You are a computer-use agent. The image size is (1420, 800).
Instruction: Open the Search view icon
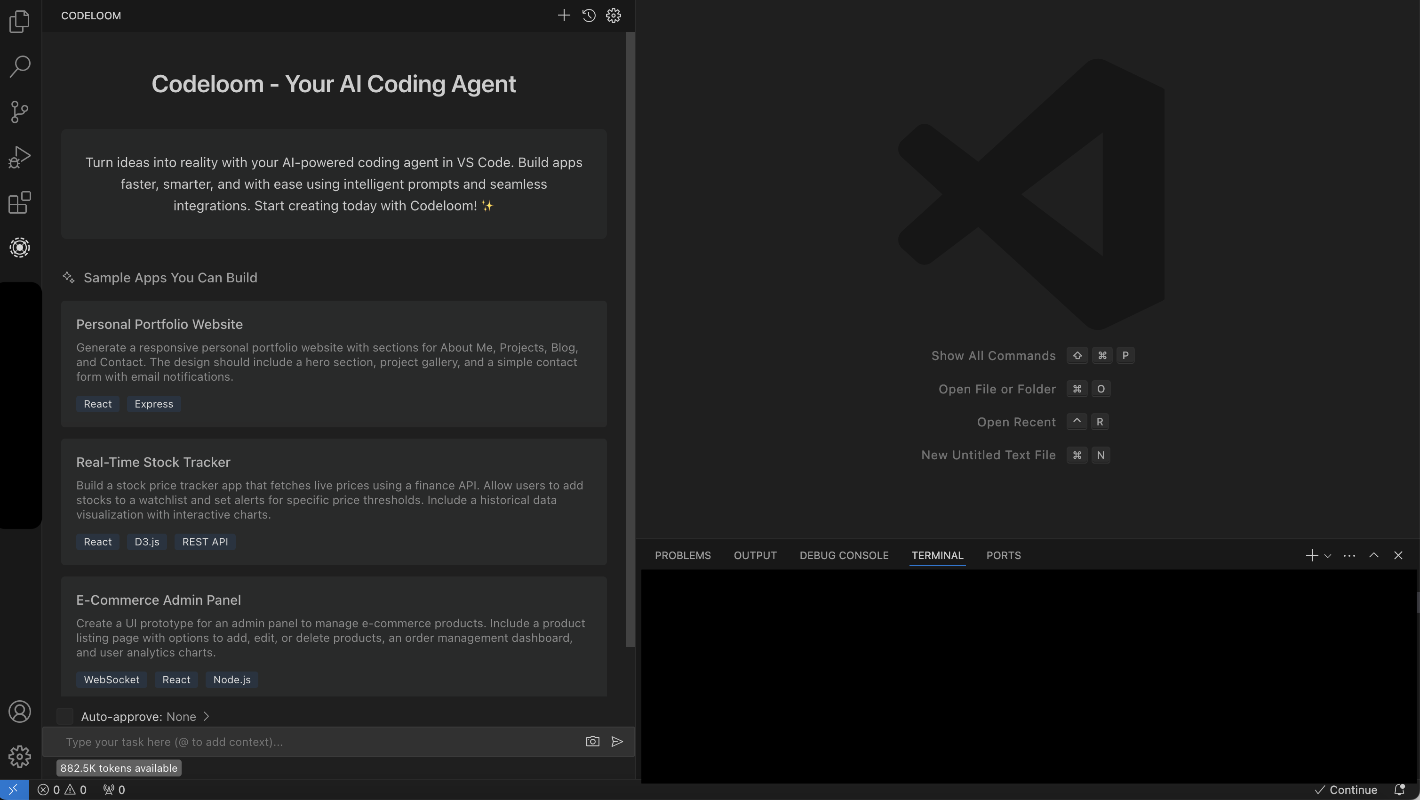pyautogui.click(x=20, y=67)
